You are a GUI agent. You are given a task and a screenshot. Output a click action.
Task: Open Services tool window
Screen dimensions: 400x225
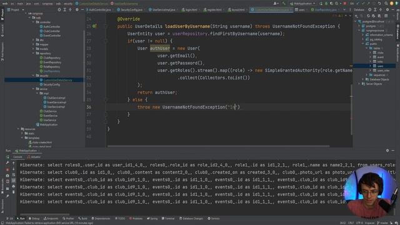[214, 219]
